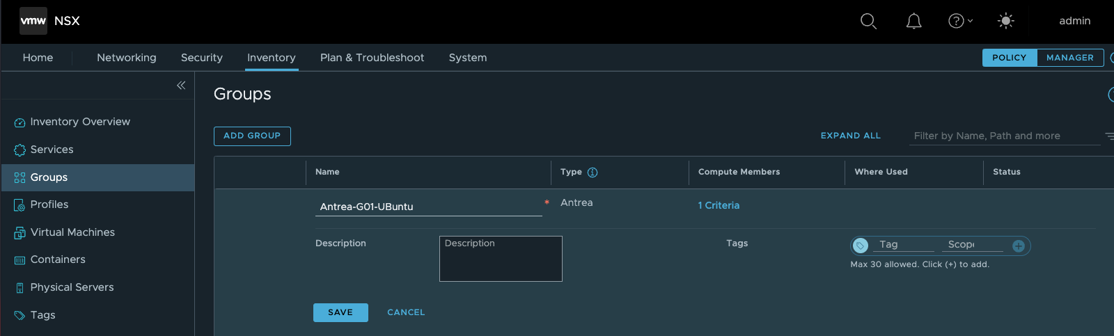Open Inventory Overview page

pos(80,122)
